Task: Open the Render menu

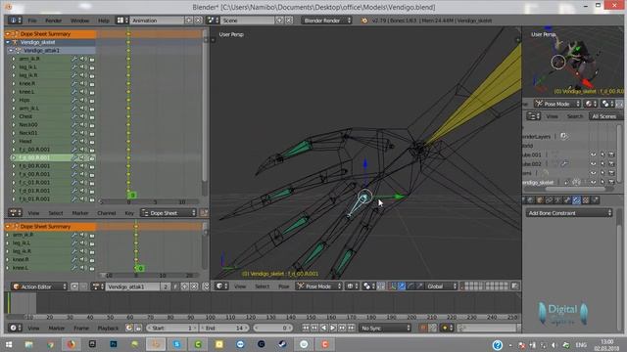Action: 53,21
